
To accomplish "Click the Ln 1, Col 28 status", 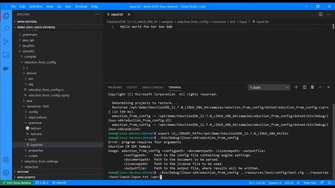I will tap(257, 183).
